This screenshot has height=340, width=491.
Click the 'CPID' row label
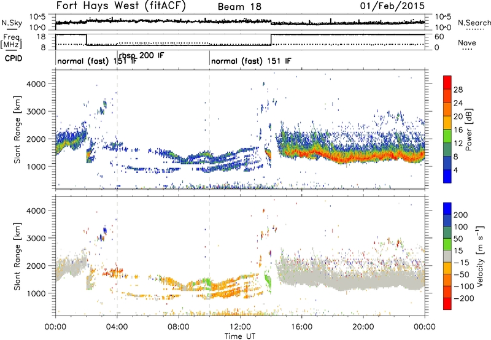tap(14, 58)
